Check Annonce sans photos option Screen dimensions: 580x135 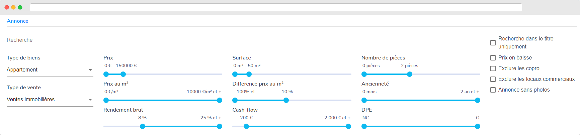point(493,90)
